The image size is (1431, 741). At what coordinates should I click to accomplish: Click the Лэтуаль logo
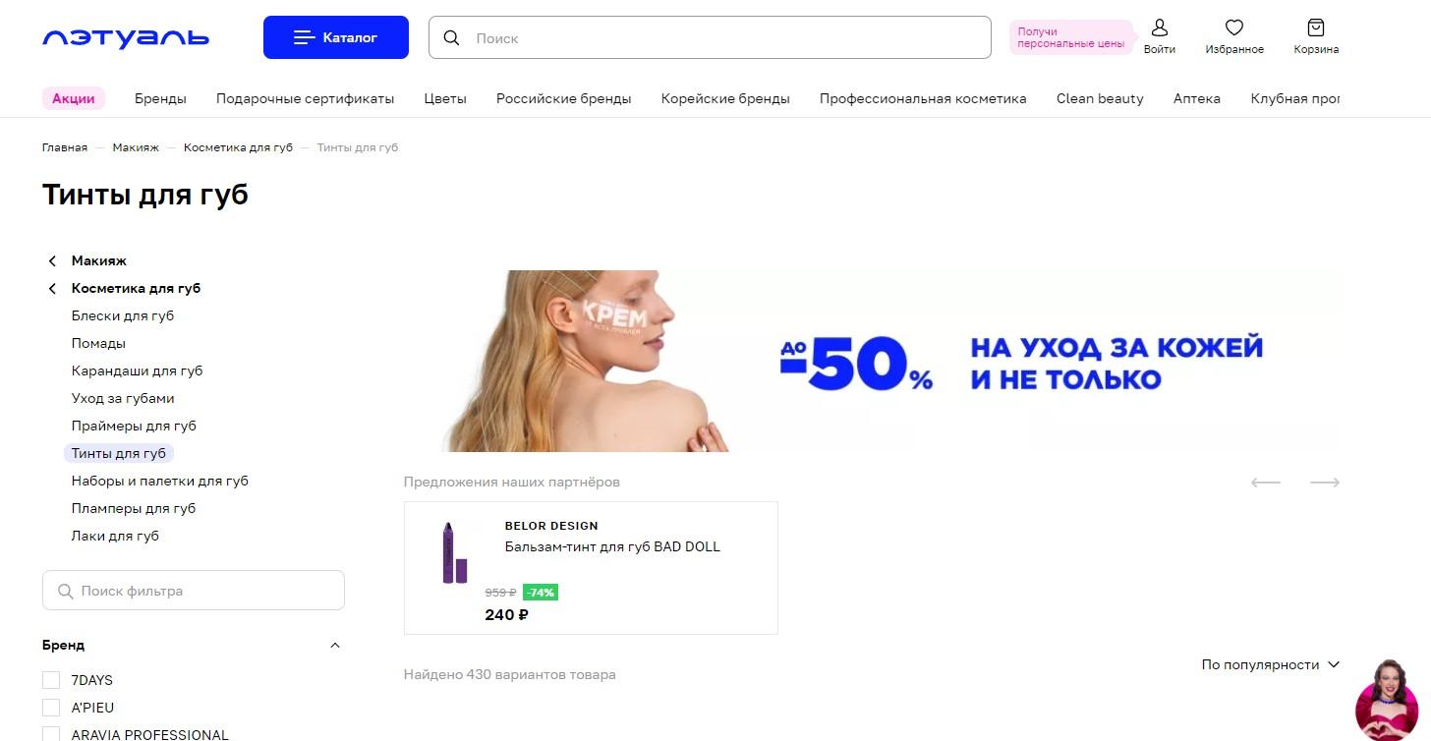[x=126, y=38]
